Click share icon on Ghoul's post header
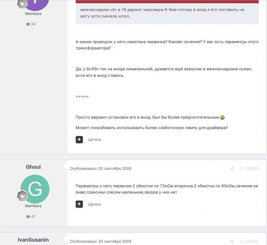Image resolution: width=267 pixels, height=245 pixels. click(231, 169)
